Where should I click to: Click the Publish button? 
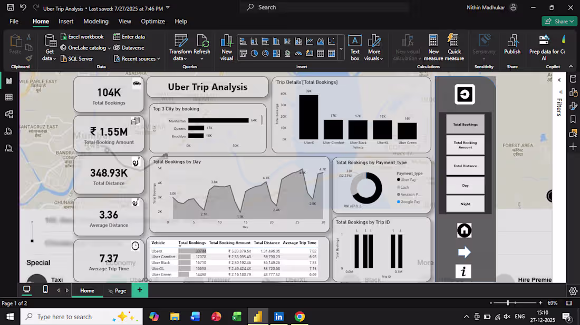coord(513,45)
